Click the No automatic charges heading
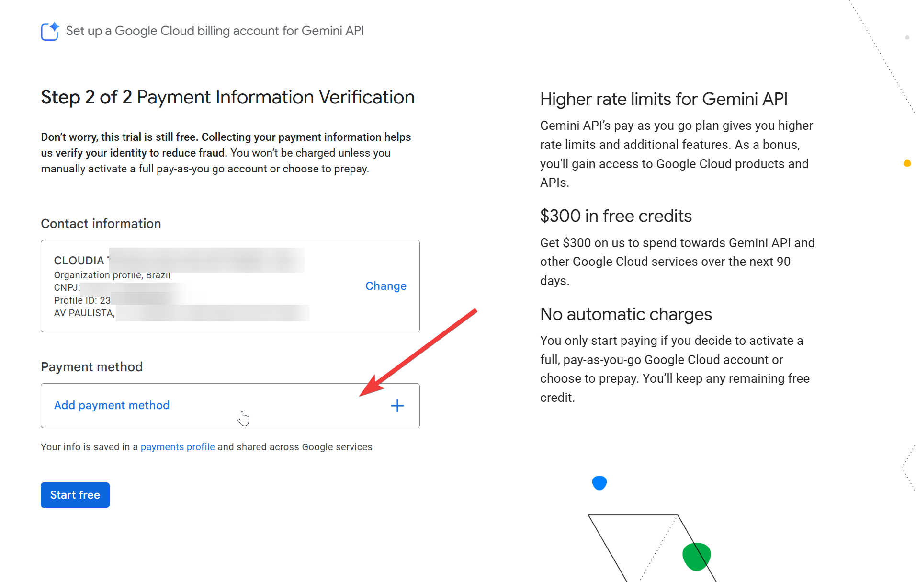916x582 pixels. 626,314
